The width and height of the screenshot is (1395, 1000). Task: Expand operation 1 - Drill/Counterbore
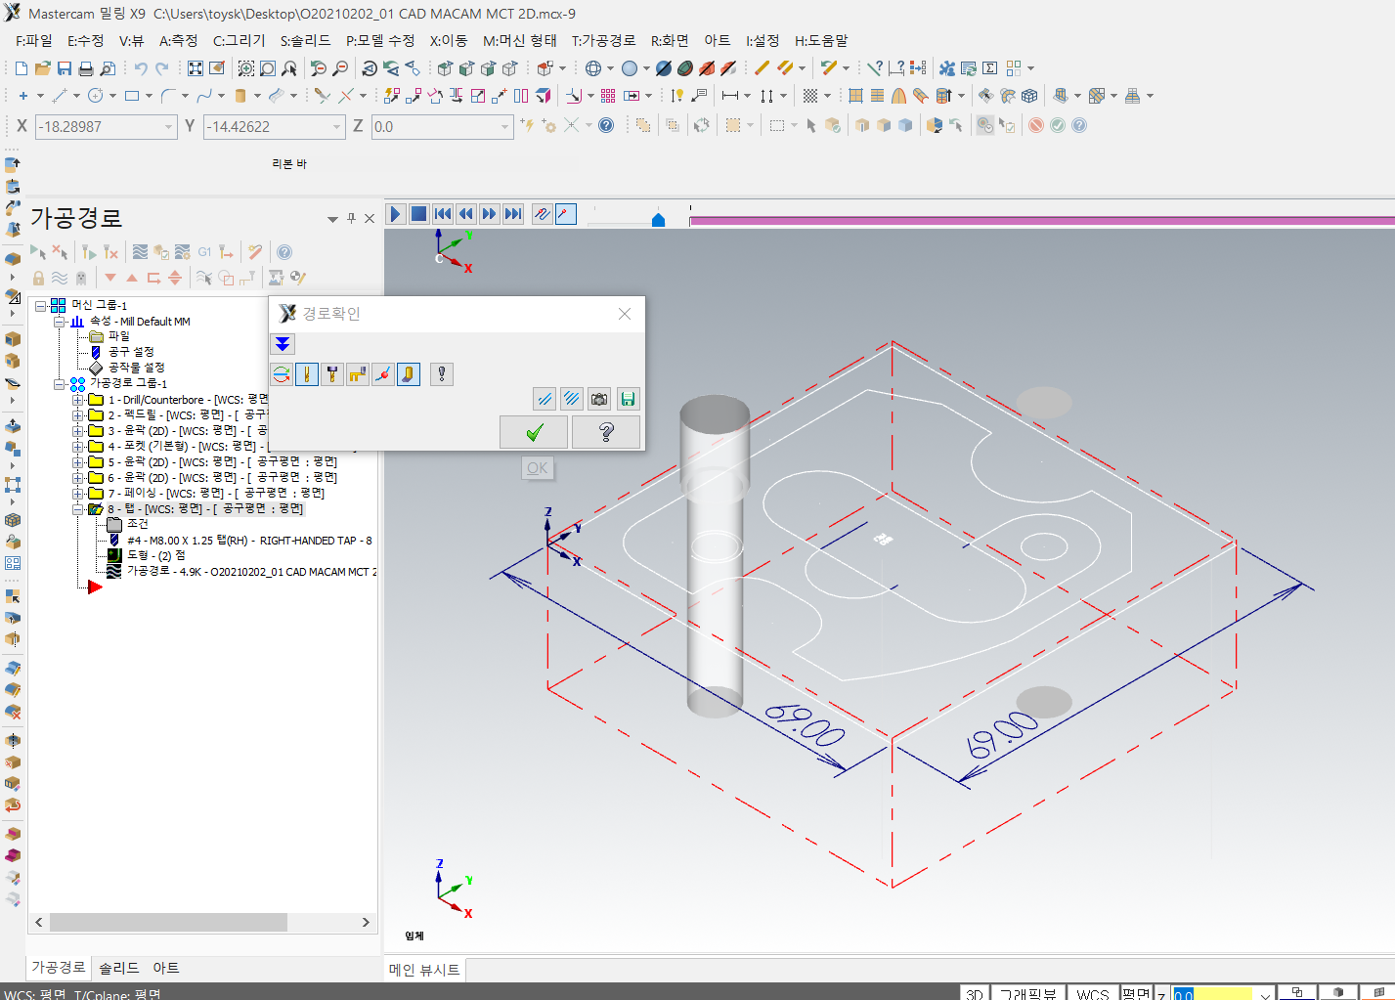77,400
